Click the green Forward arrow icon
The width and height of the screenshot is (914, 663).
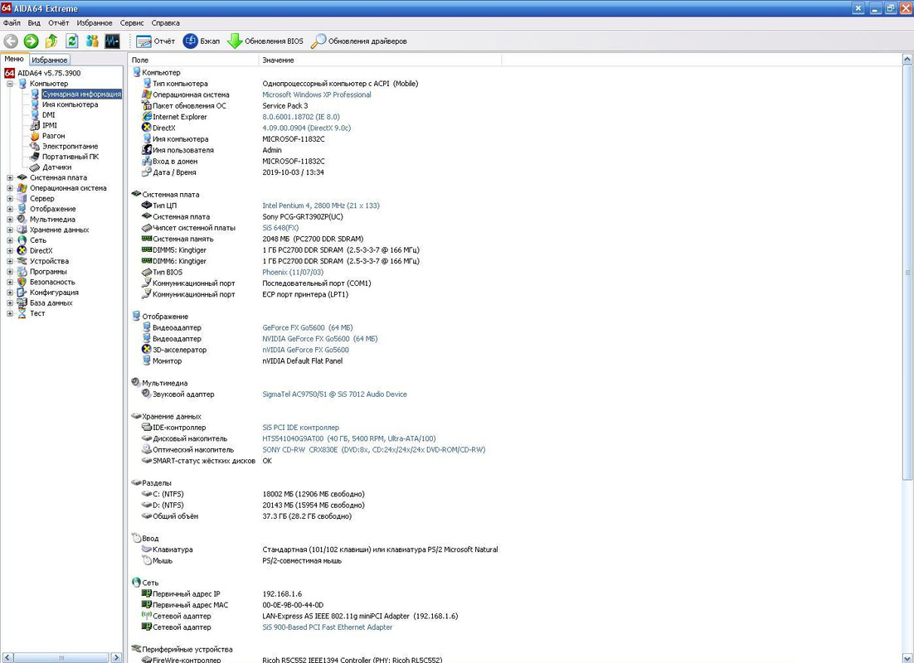pos(31,41)
